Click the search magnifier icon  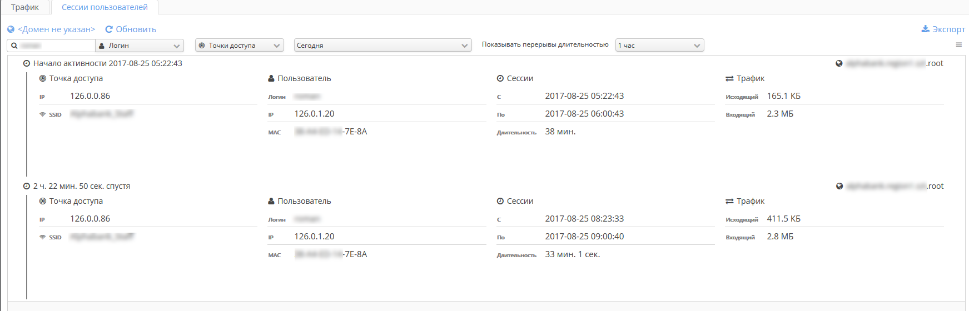click(14, 46)
